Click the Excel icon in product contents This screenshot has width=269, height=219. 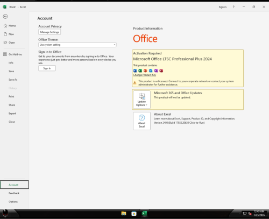click(x=140, y=70)
